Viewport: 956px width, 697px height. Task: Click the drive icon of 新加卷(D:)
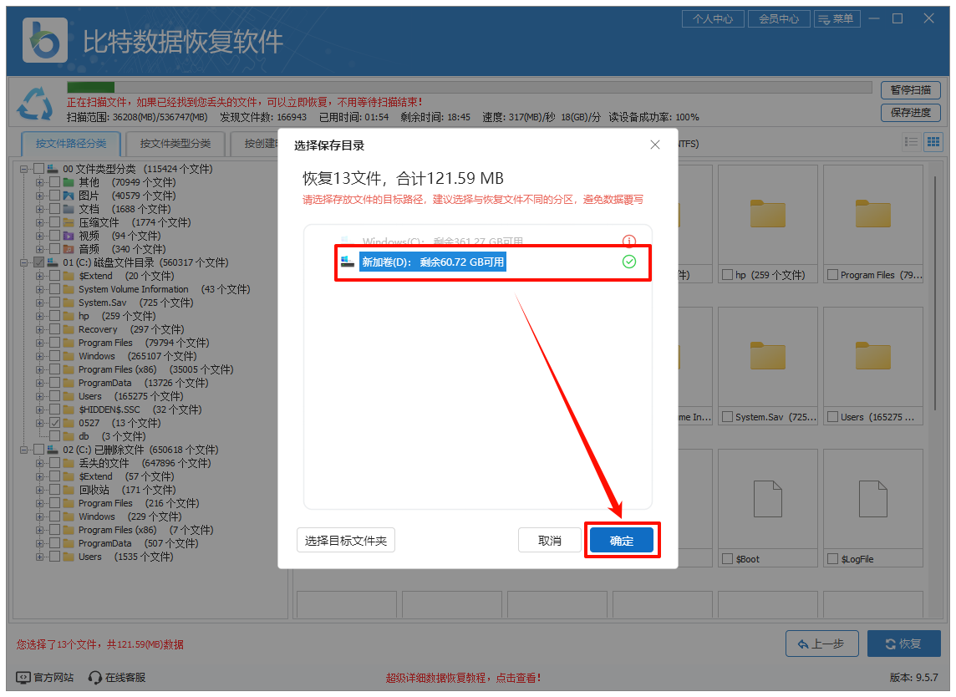(348, 262)
